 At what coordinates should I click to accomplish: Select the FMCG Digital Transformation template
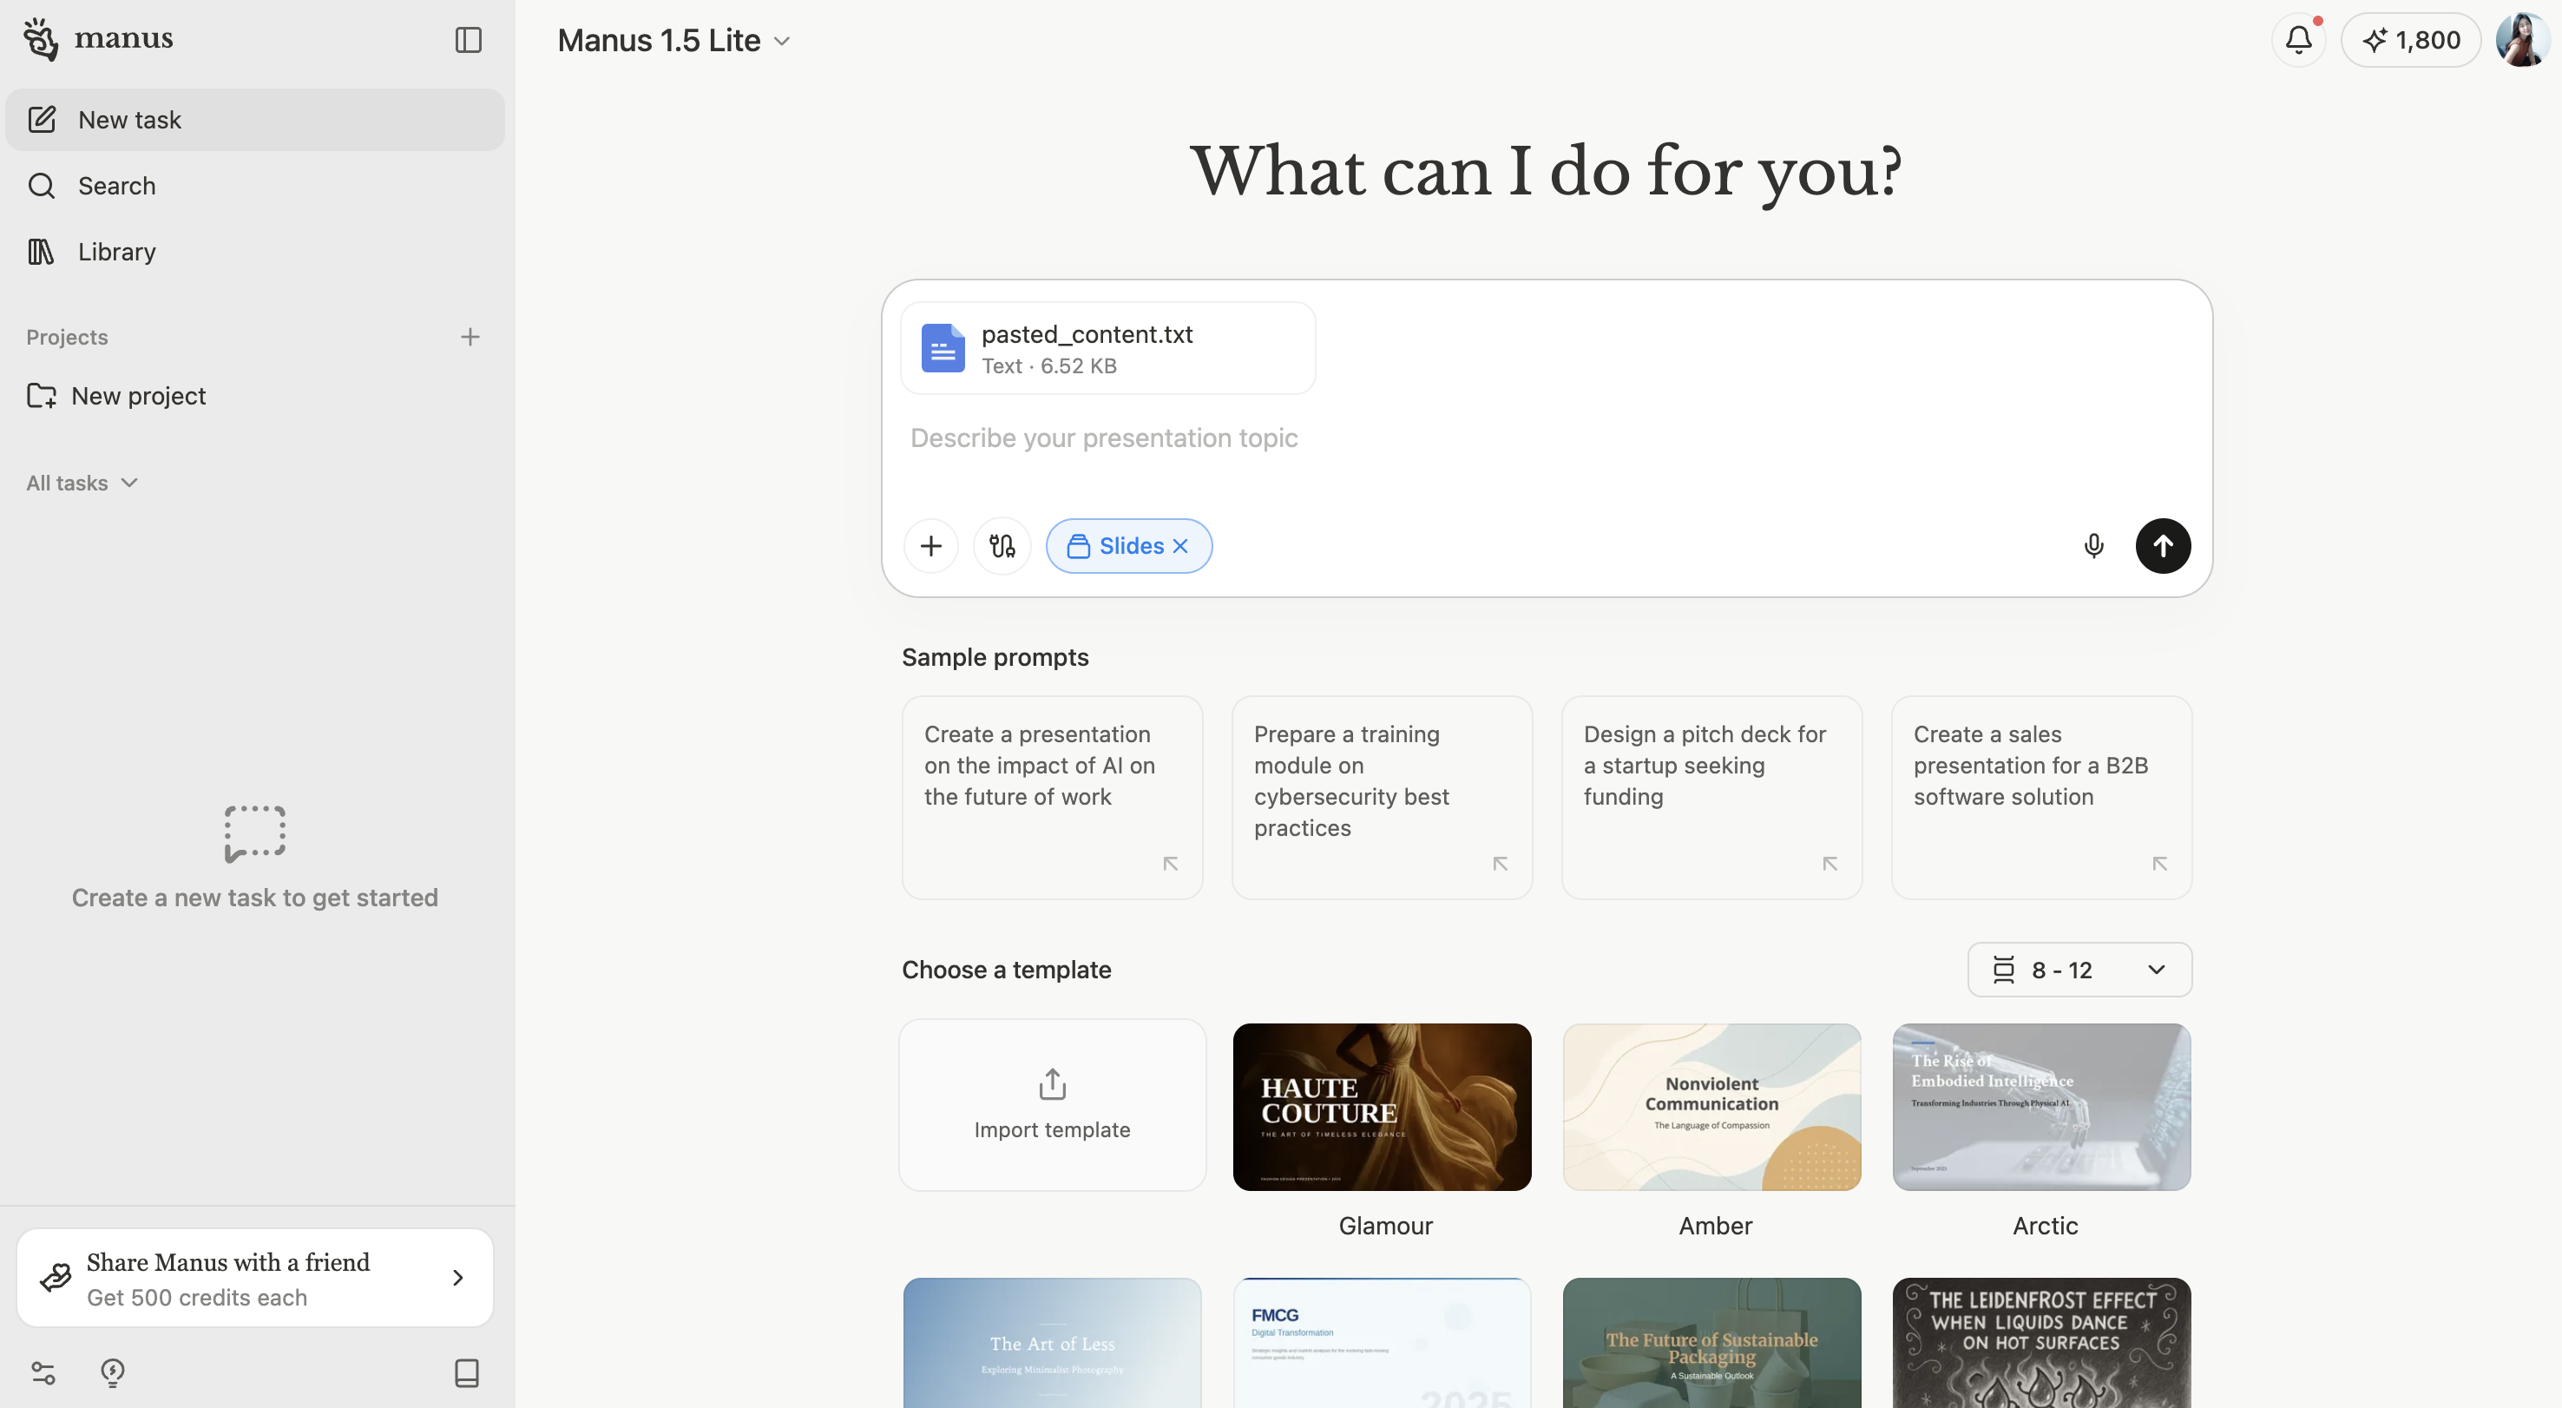point(1383,1343)
